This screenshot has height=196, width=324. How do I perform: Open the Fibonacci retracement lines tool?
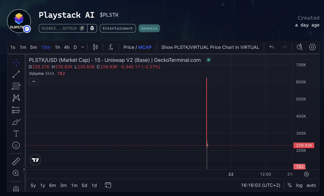(16, 86)
